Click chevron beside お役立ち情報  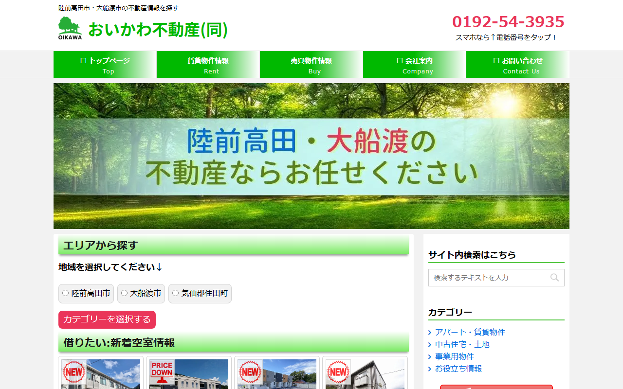point(430,369)
